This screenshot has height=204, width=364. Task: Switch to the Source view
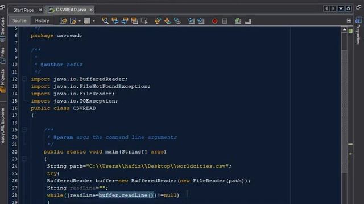coord(19,20)
